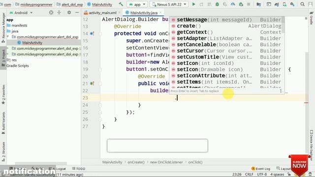
Task: Click onCreate() in the bottom editor breadcrumb
Action: [136, 162]
